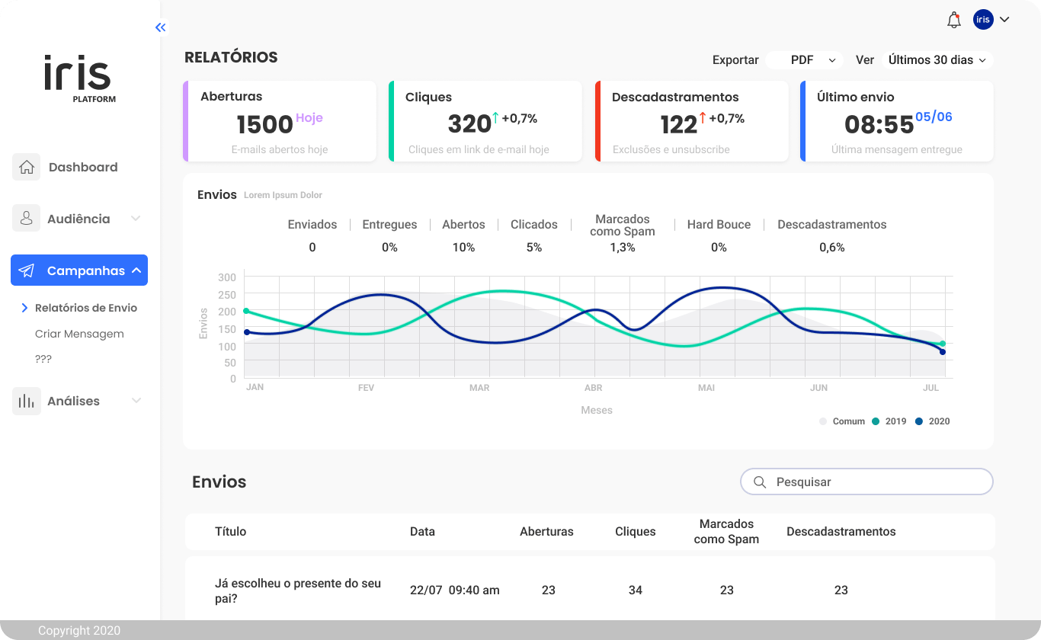Click the 05/06 date in Último envio
The image size is (1041, 640).
(934, 117)
